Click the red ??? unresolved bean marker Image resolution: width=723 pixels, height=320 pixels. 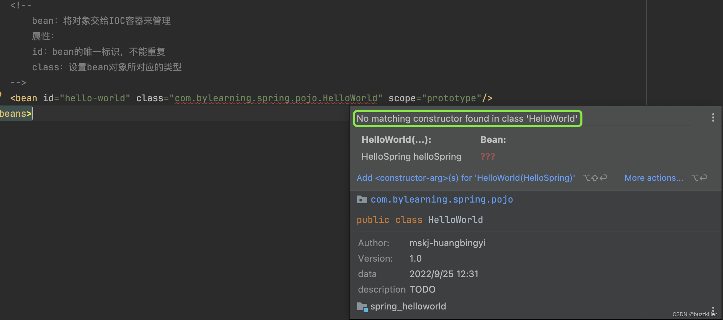[488, 156]
